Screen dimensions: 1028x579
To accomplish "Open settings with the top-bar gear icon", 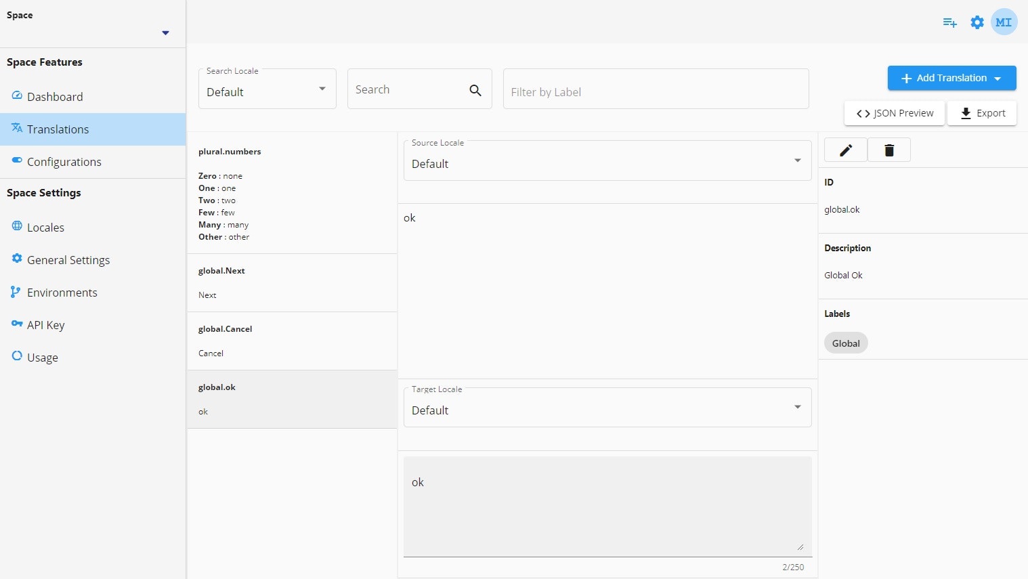I will point(977,22).
